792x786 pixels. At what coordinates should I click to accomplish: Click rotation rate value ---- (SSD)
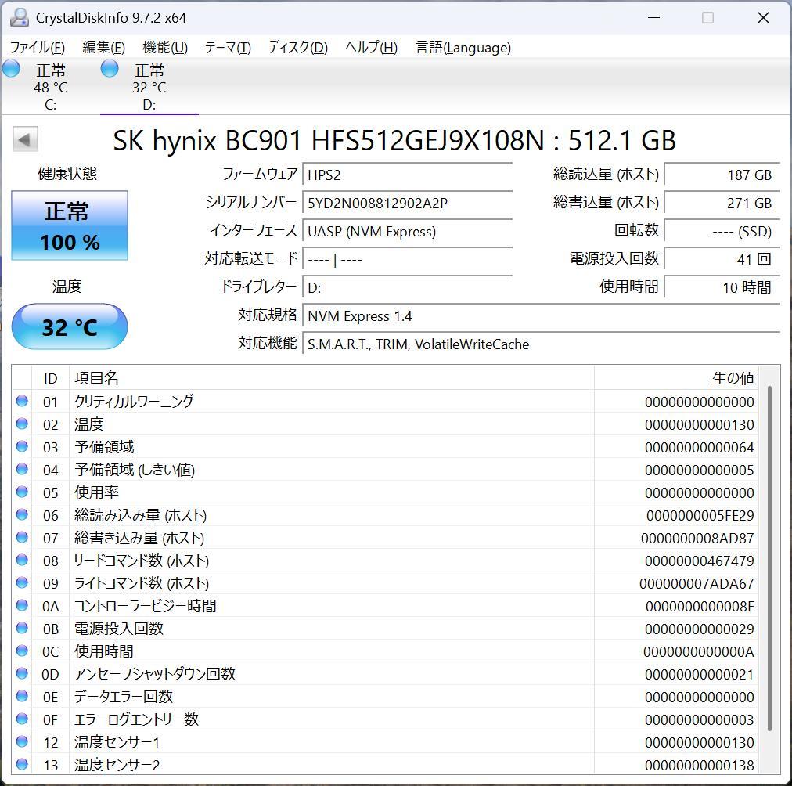pos(722,232)
